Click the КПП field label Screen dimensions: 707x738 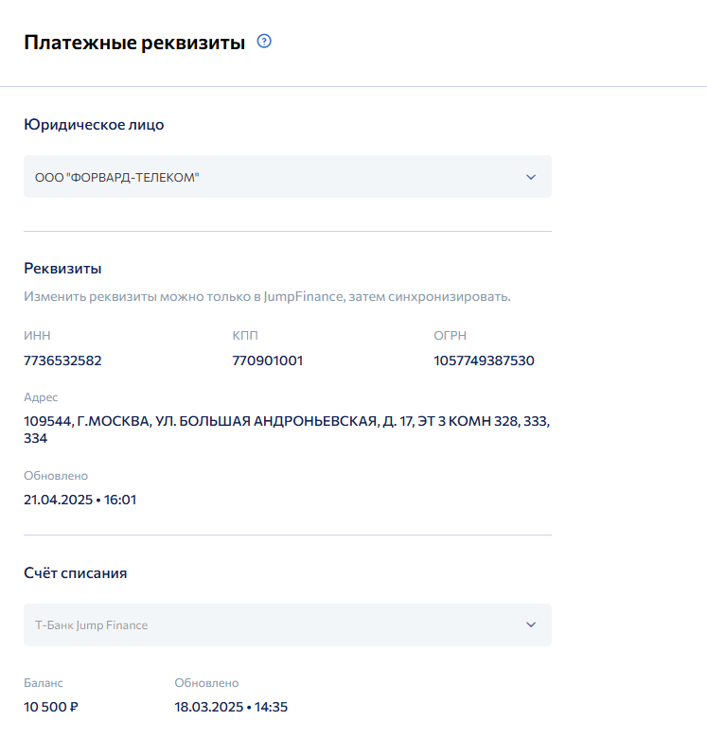pyautogui.click(x=244, y=336)
